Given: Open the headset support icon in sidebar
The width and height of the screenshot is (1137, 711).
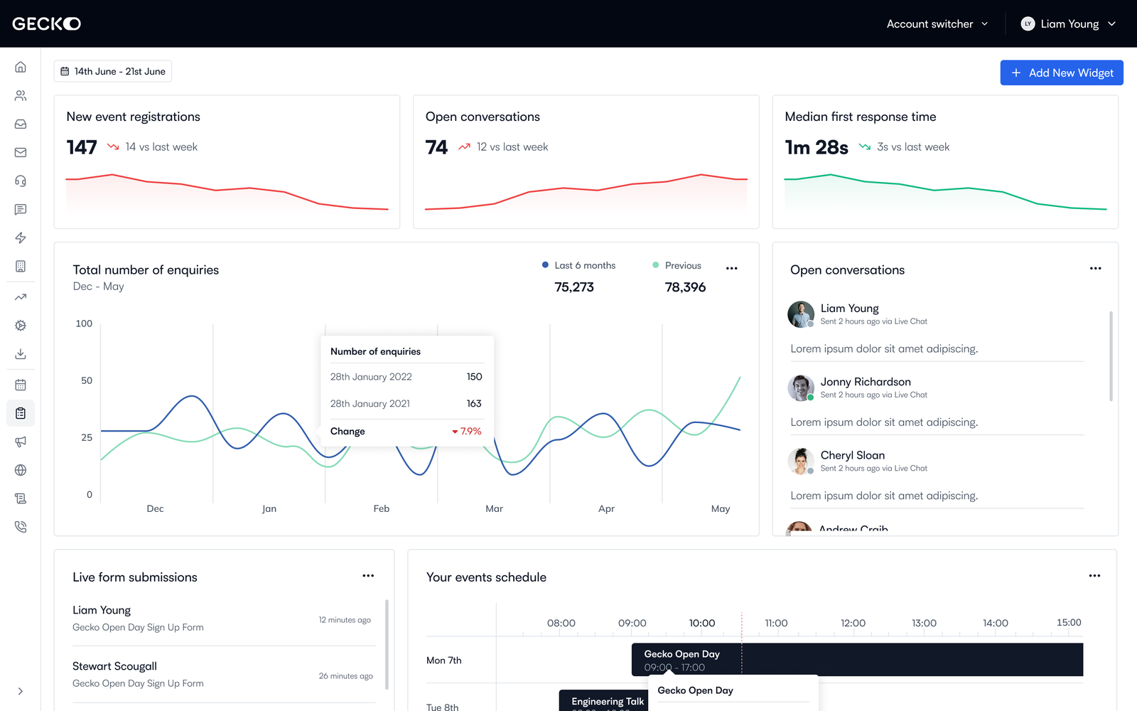Looking at the screenshot, I should pos(21,181).
